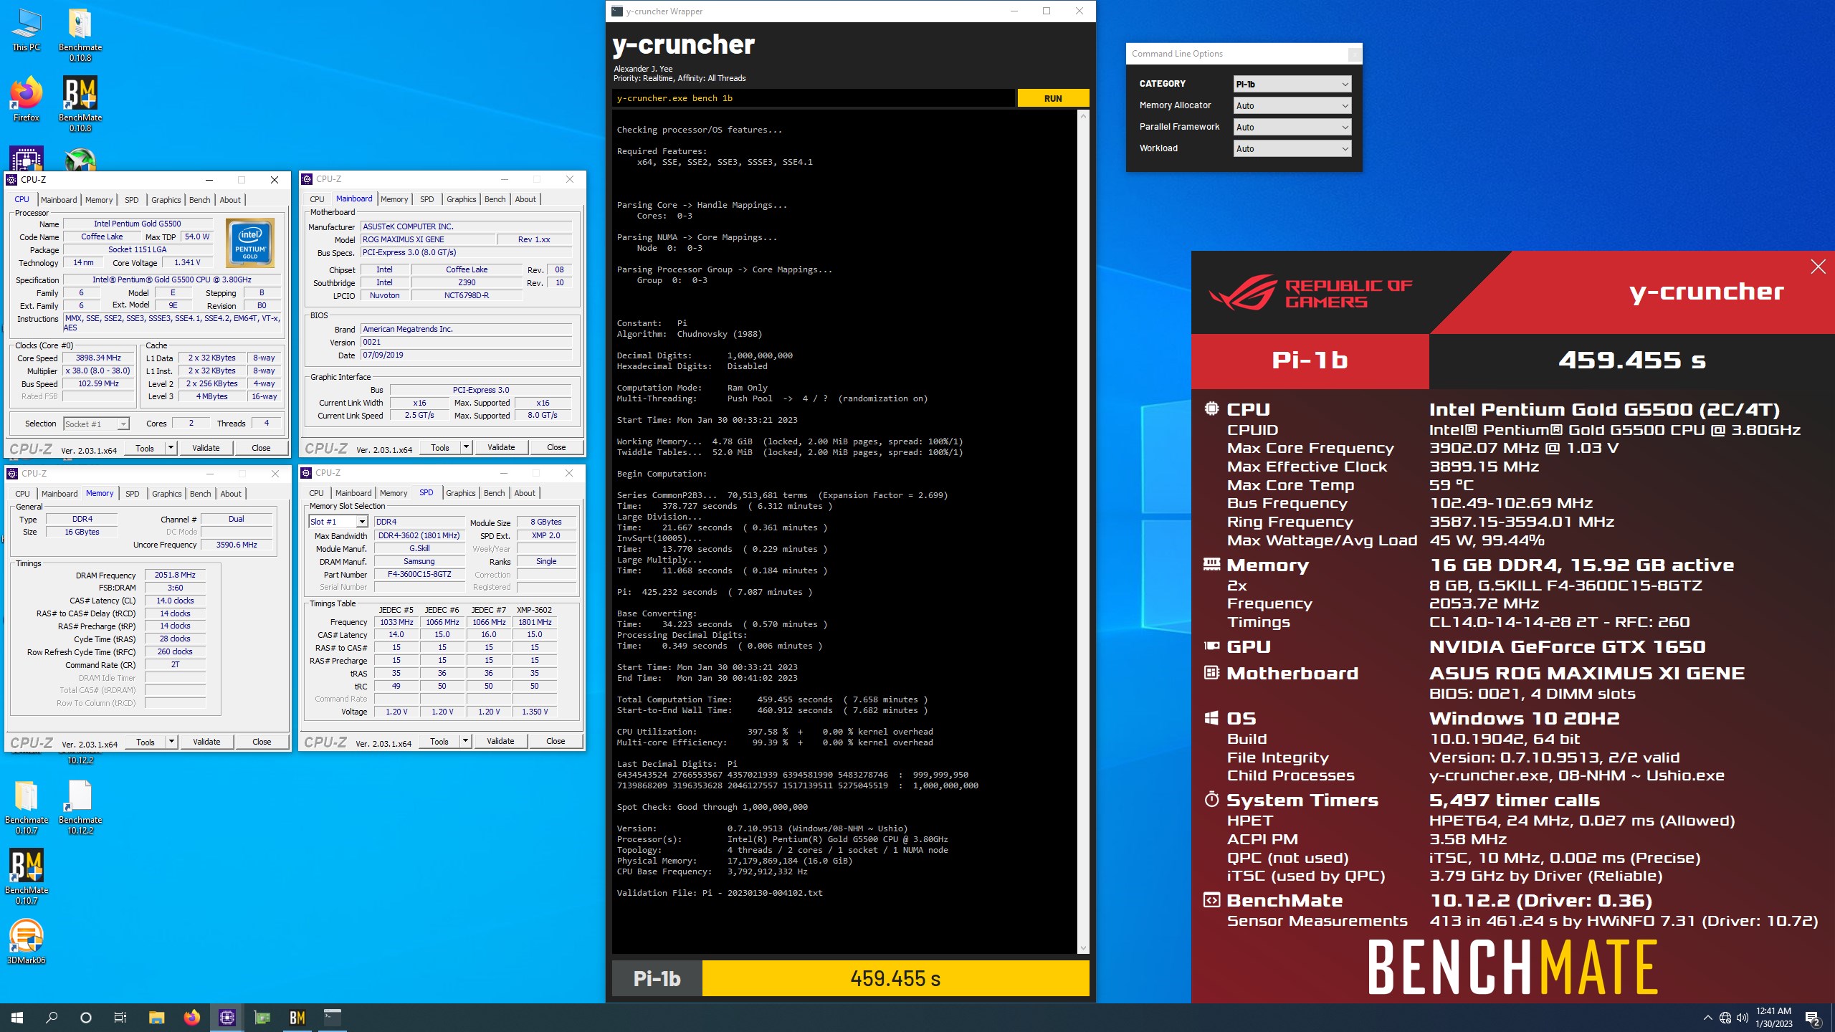Click Validate in the CPU tab window
This screenshot has height=1032, width=1835.
pyautogui.click(x=206, y=448)
